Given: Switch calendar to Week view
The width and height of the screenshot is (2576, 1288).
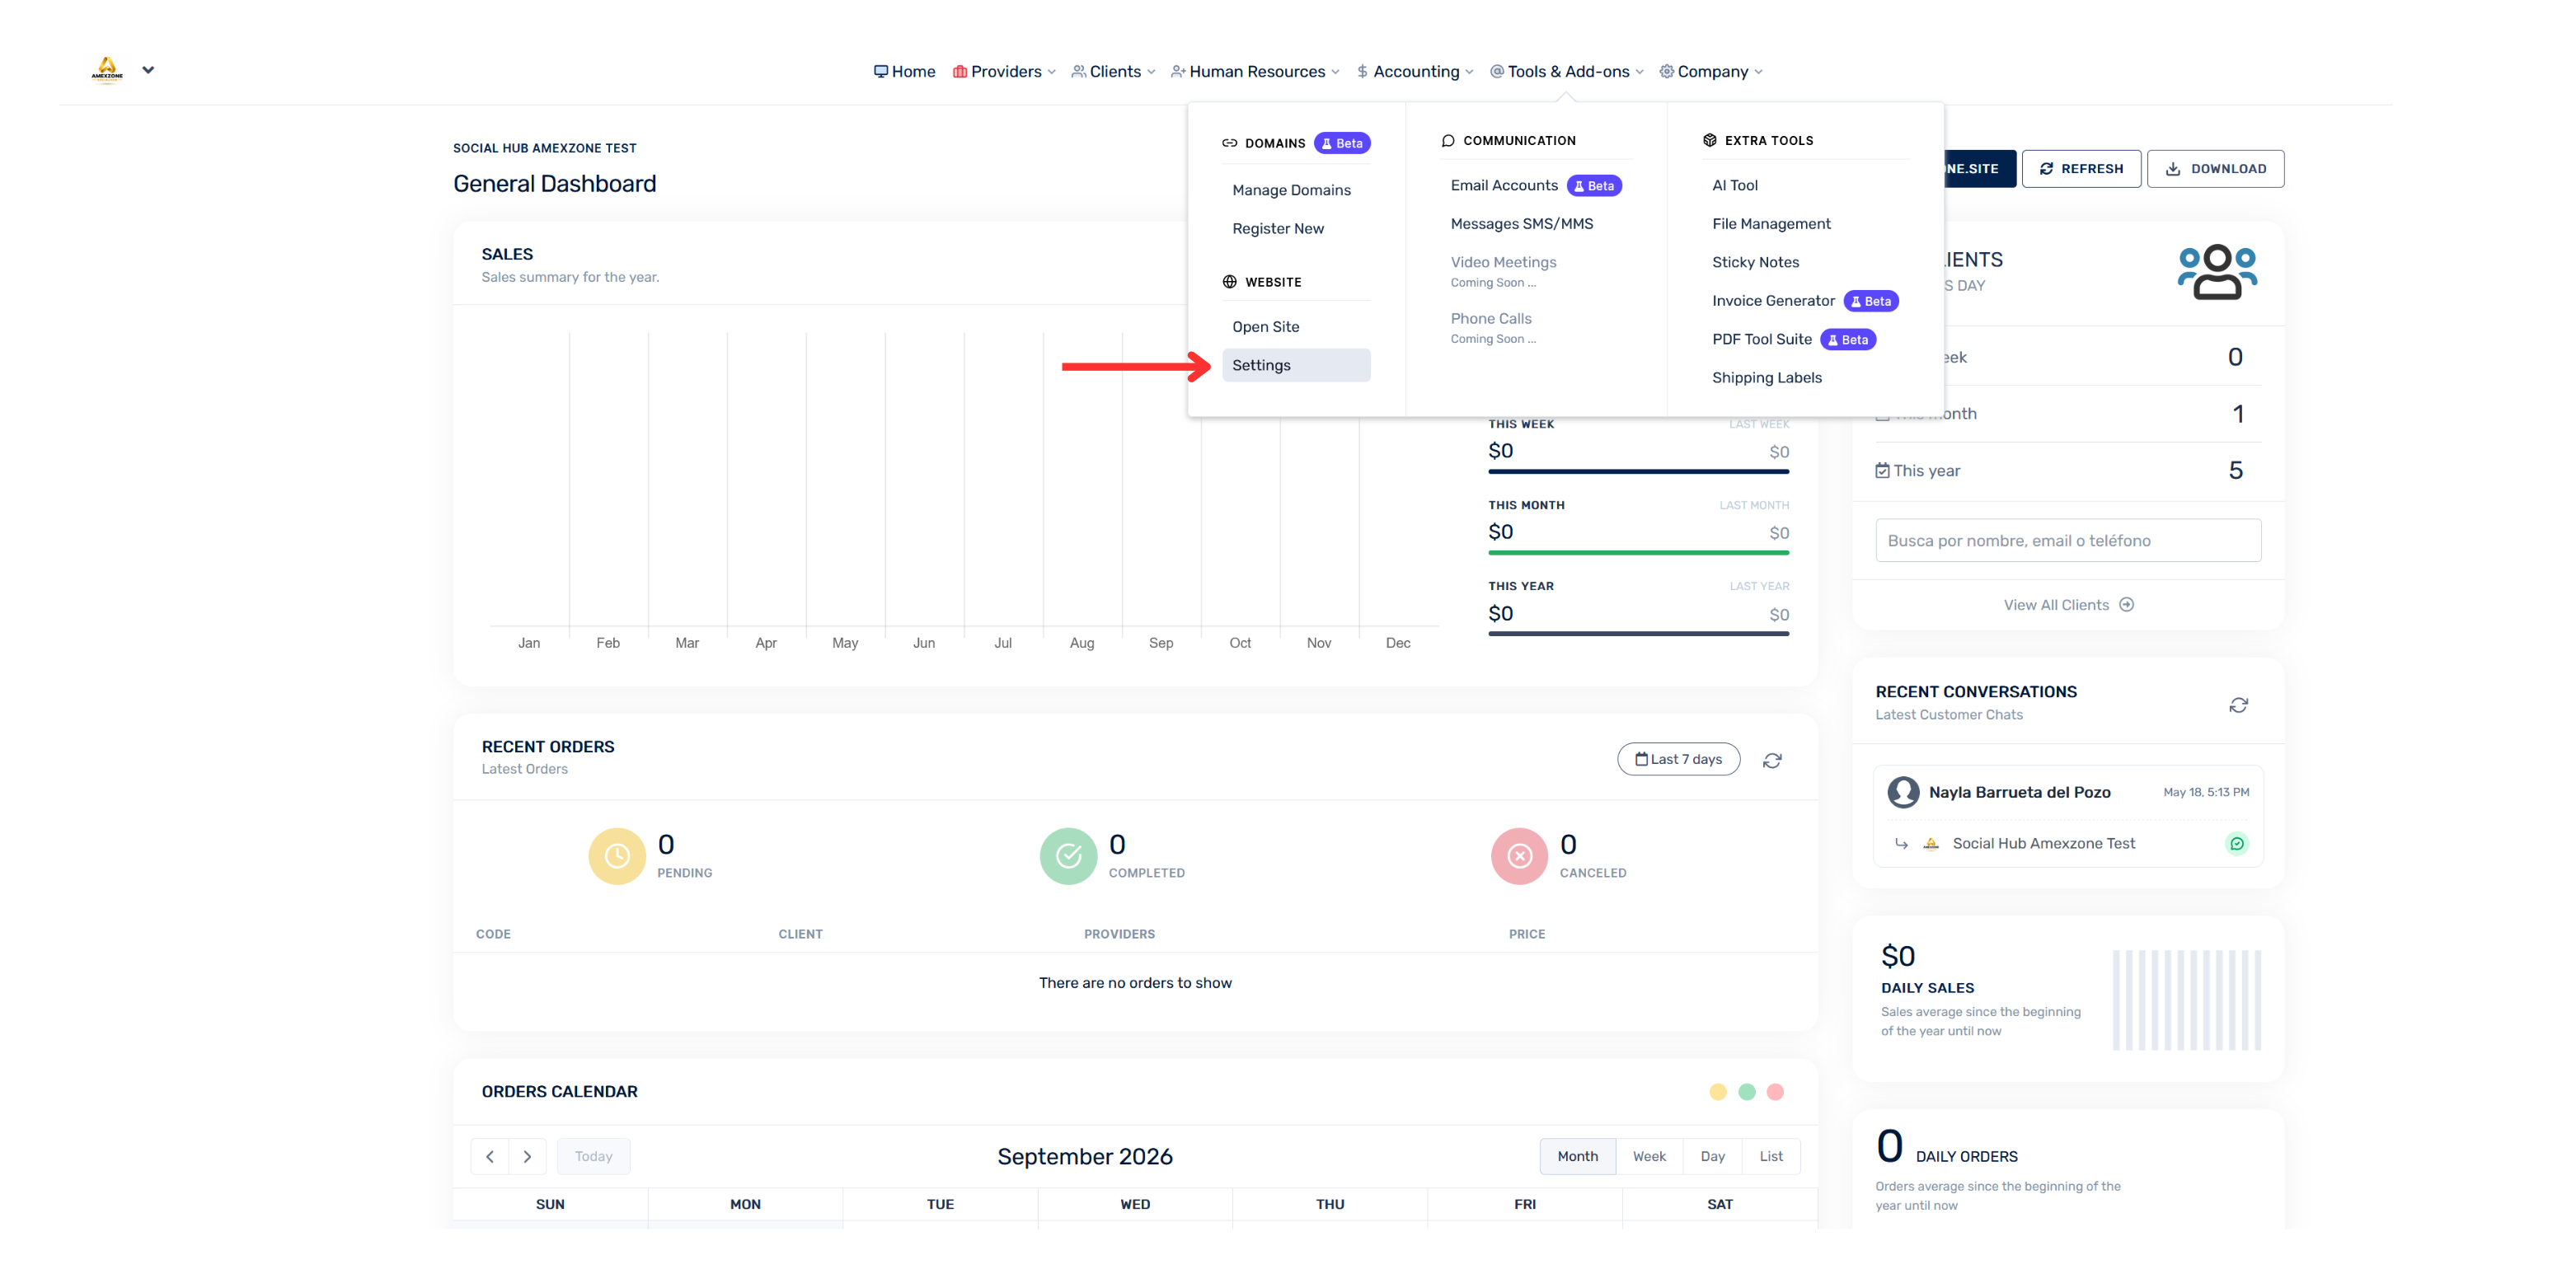Looking at the screenshot, I should click(x=1649, y=1157).
